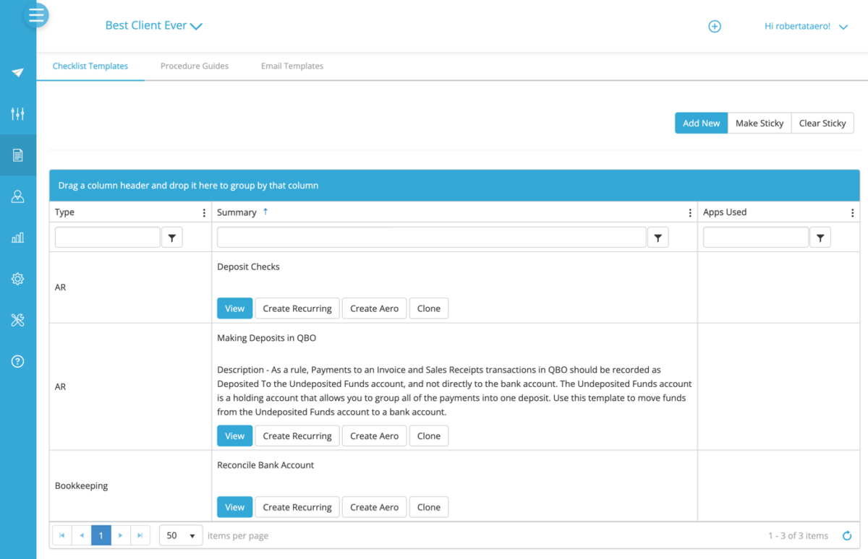Select the document templates icon in sidebar
The height and width of the screenshot is (559, 868).
17,155
